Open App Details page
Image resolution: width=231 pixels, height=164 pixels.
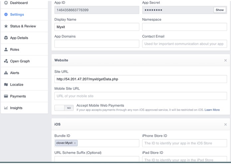pyautogui.click(x=24, y=38)
